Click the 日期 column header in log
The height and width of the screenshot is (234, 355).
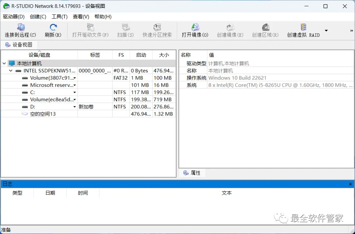click(50, 193)
